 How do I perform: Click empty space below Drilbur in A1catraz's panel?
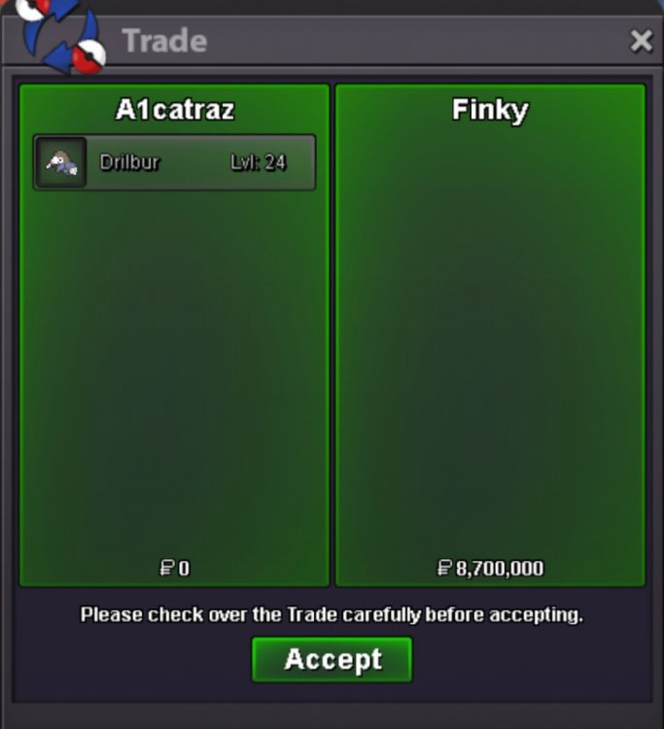point(174,372)
